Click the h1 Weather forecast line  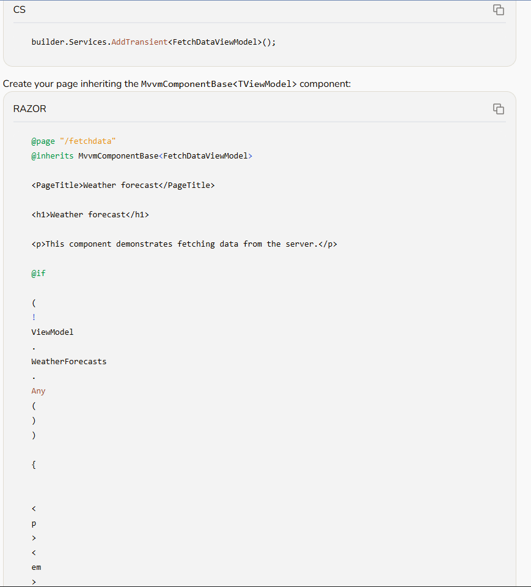90,214
